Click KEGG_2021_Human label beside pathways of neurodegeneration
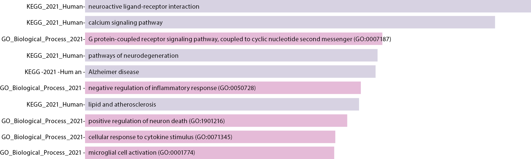The width and height of the screenshot is (531, 159). [x=55, y=56]
